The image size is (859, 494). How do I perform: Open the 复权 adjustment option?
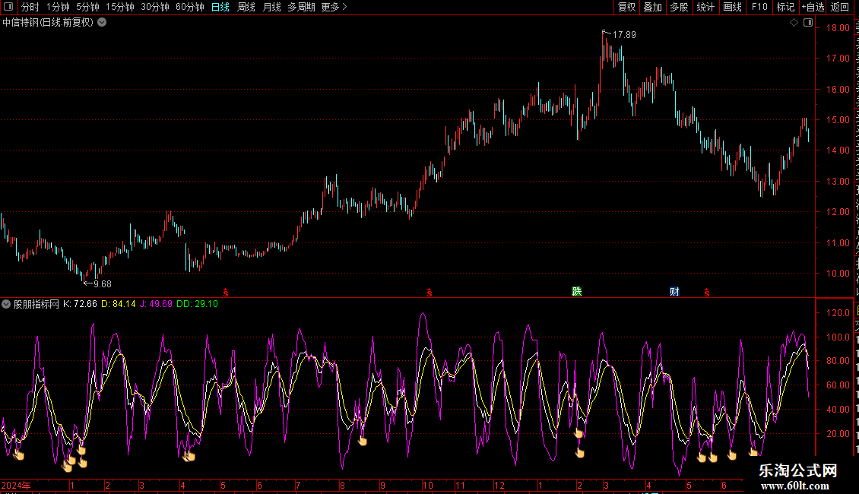626,7
